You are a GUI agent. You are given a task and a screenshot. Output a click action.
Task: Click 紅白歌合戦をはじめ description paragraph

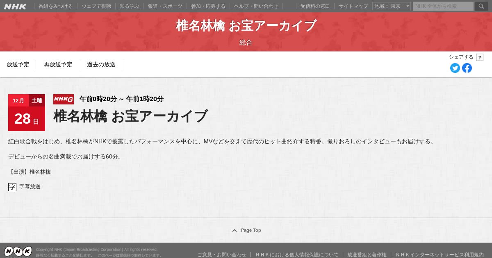pos(221,142)
